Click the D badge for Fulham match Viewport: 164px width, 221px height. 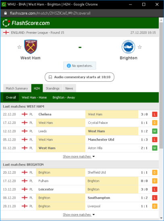coord(155,181)
